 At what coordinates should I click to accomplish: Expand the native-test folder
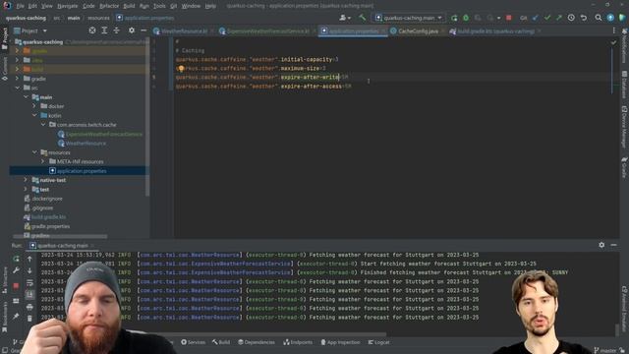pyautogui.click(x=27, y=180)
